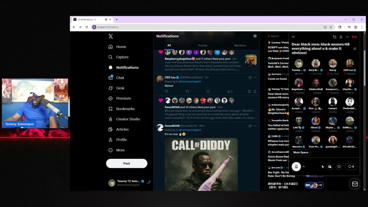Expand the More menu in sidebar
Viewport: 368px width, 207px height.
pos(116,150)
